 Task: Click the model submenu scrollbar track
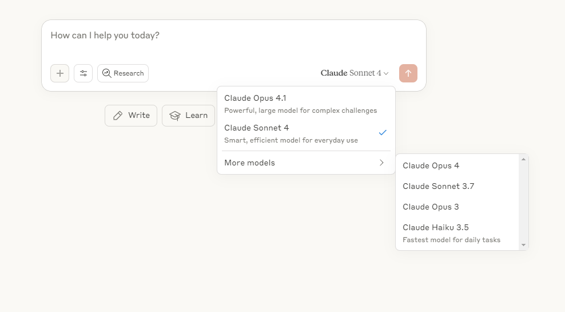tap(524, 202)
